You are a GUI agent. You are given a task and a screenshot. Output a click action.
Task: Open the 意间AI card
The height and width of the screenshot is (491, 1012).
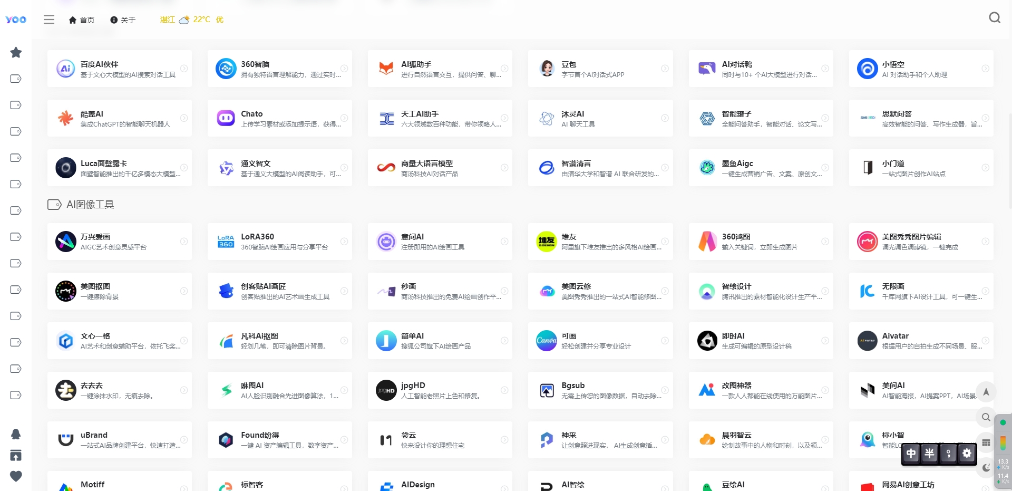440,242
